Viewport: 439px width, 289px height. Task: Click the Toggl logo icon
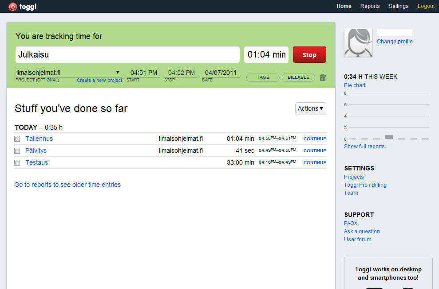pyautogui.click(x=13, y=7)
